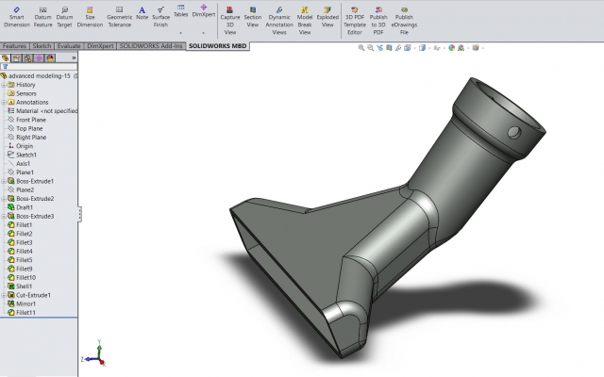Expand the manager tabs chevron
The image size is (604, 377).
pyautogui.click(x=74, y=58)
